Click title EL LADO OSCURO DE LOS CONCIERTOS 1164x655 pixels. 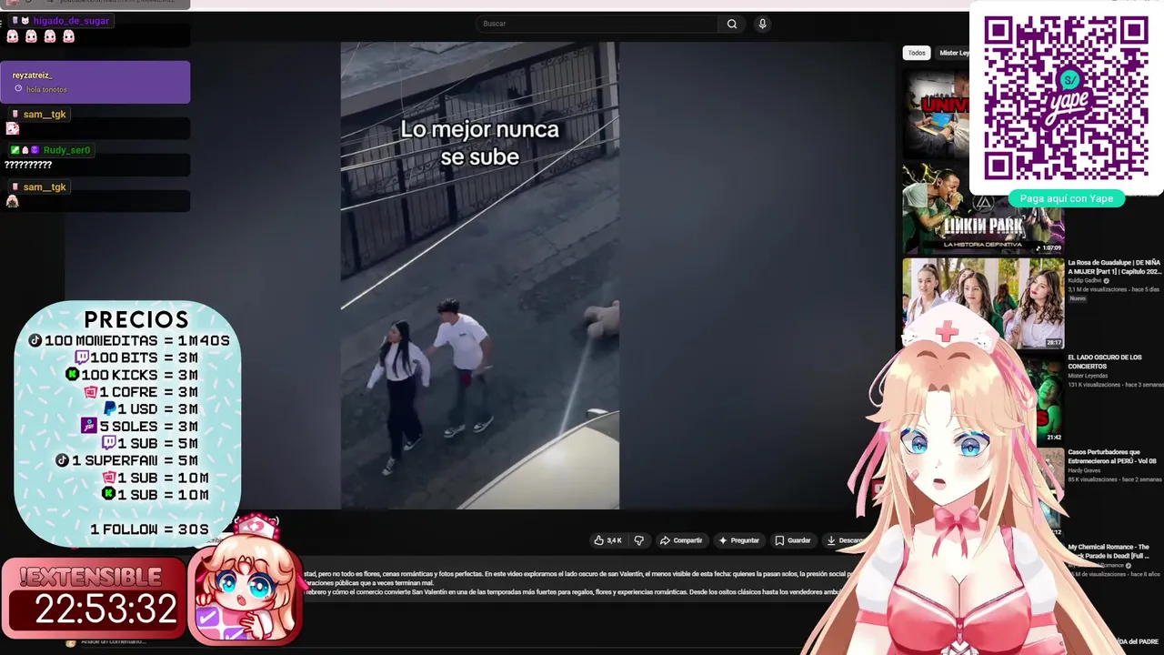[x=1104, y=362]
